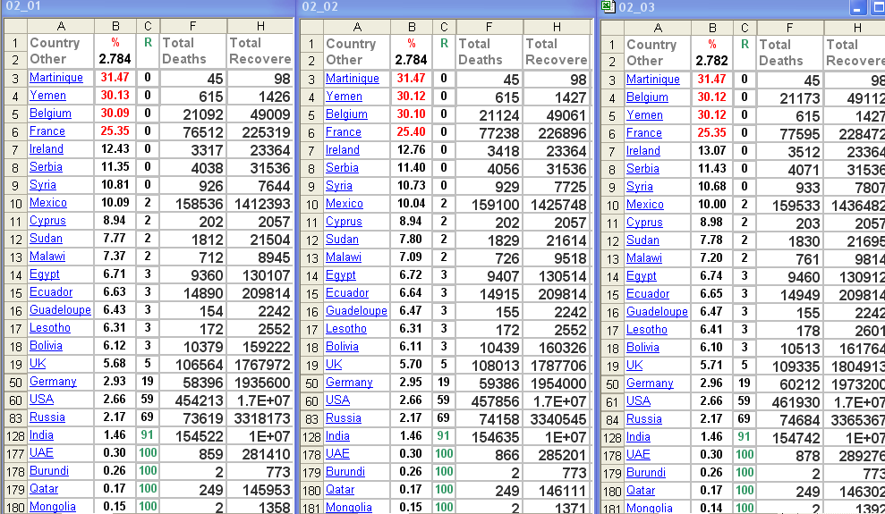Click France deaths value 76512 in 02_01

193,132
